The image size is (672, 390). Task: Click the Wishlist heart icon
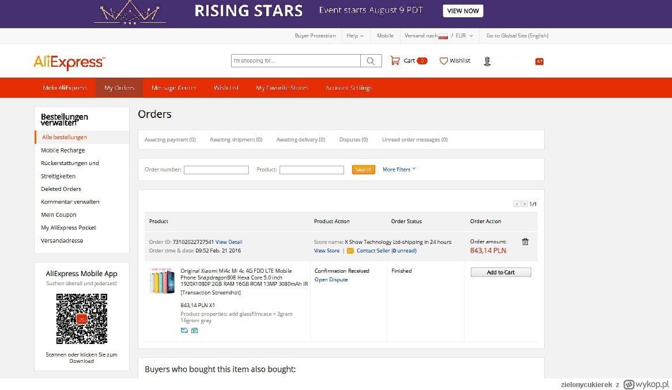click(x=444, y=61)
